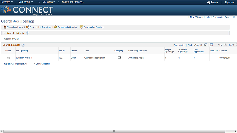Open the New Window link

[x=197, y=17]
